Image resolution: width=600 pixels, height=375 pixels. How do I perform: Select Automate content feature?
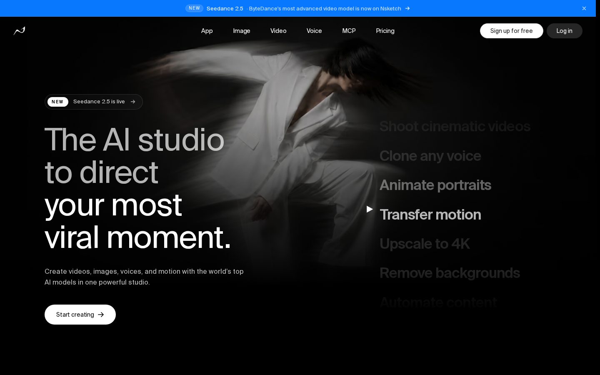(x=438, y=302)
